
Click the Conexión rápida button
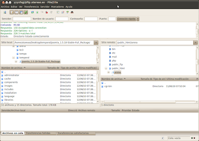pos(126,19)
